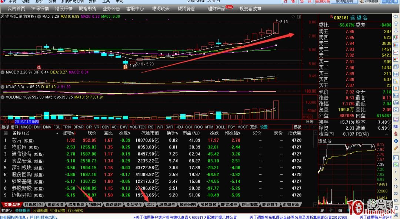Open the candlestick chart icon in sidebar
This screenshot has height=219, width=400.
pos(396,59)
